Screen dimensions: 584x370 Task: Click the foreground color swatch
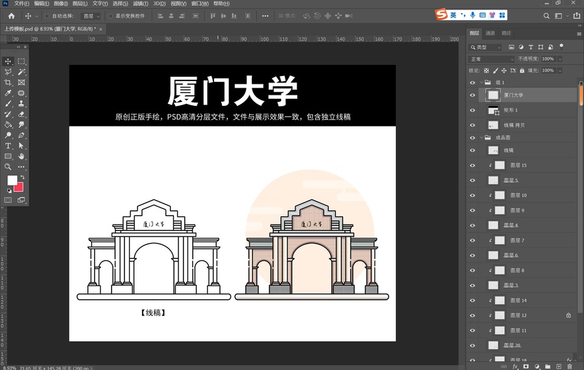pos(12,180)
